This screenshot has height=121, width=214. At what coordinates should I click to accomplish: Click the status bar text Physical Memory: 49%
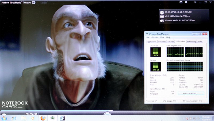coord(193,101)
